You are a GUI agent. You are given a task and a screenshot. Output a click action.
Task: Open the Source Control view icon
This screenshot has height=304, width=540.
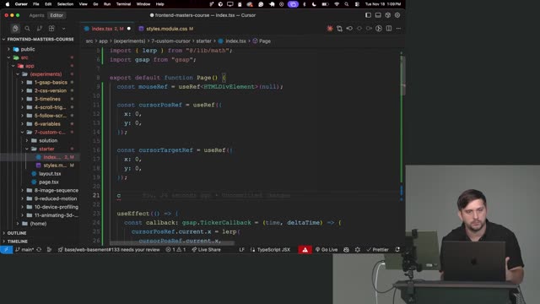coord(40,29)
